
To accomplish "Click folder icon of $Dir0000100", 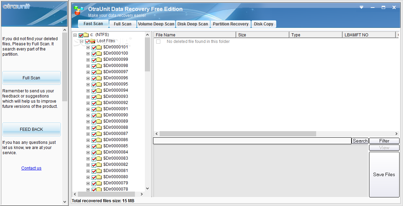I will pyautogui.click(x=99, y=53).
